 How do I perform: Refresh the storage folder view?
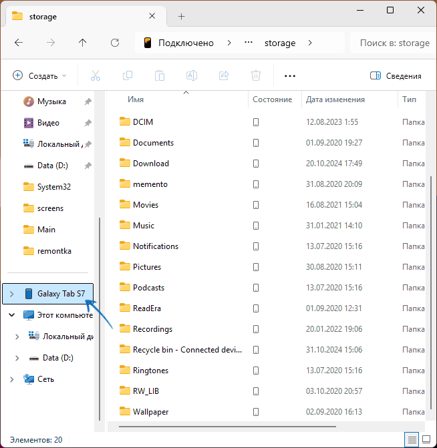[115, 43]
